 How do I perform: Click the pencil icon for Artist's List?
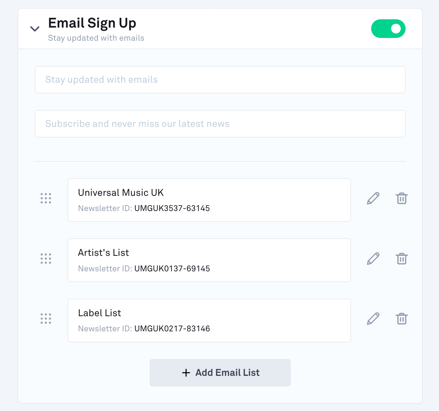373,259
